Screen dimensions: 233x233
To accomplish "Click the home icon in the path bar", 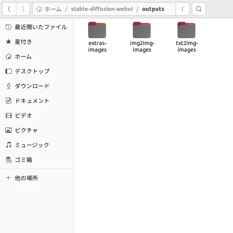I will [x=39, y=9].
